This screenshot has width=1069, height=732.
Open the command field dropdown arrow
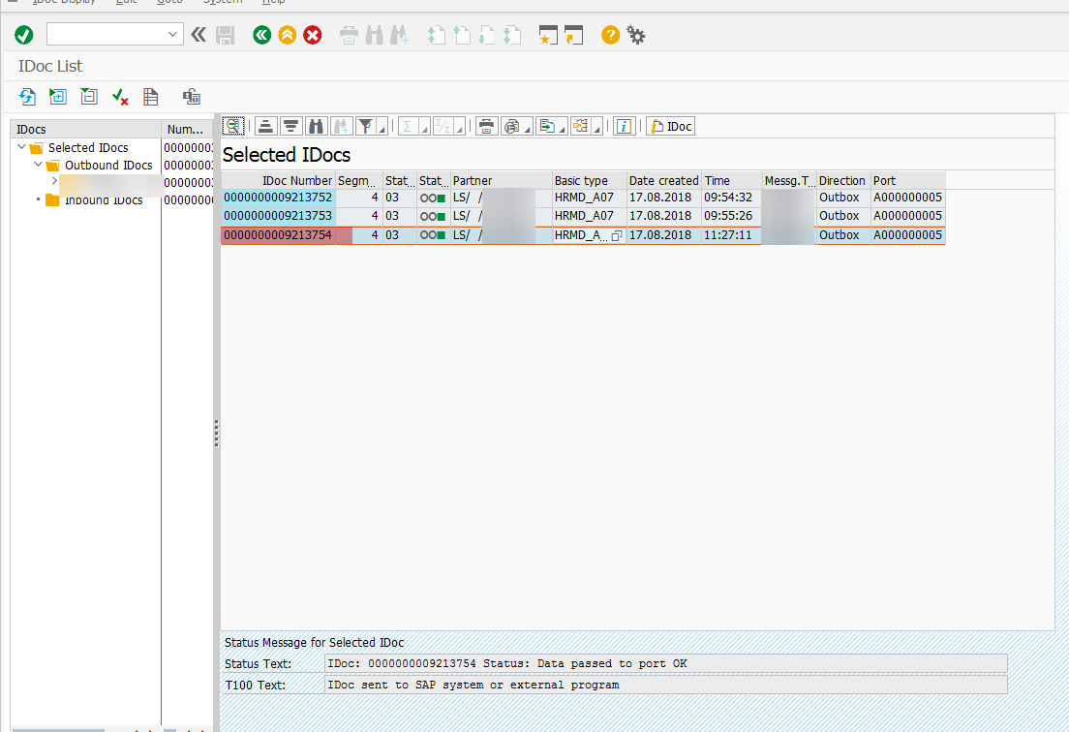172,34
